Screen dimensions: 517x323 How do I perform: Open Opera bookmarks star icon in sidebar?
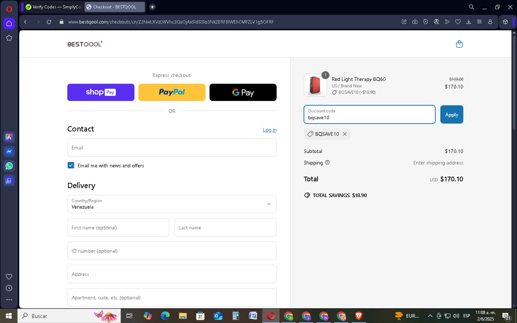click(x=9, y=38)
